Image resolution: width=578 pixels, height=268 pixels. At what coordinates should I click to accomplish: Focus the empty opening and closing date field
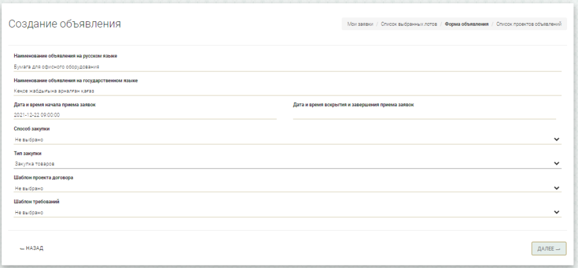pyautogui.click(x=424, y=115)
